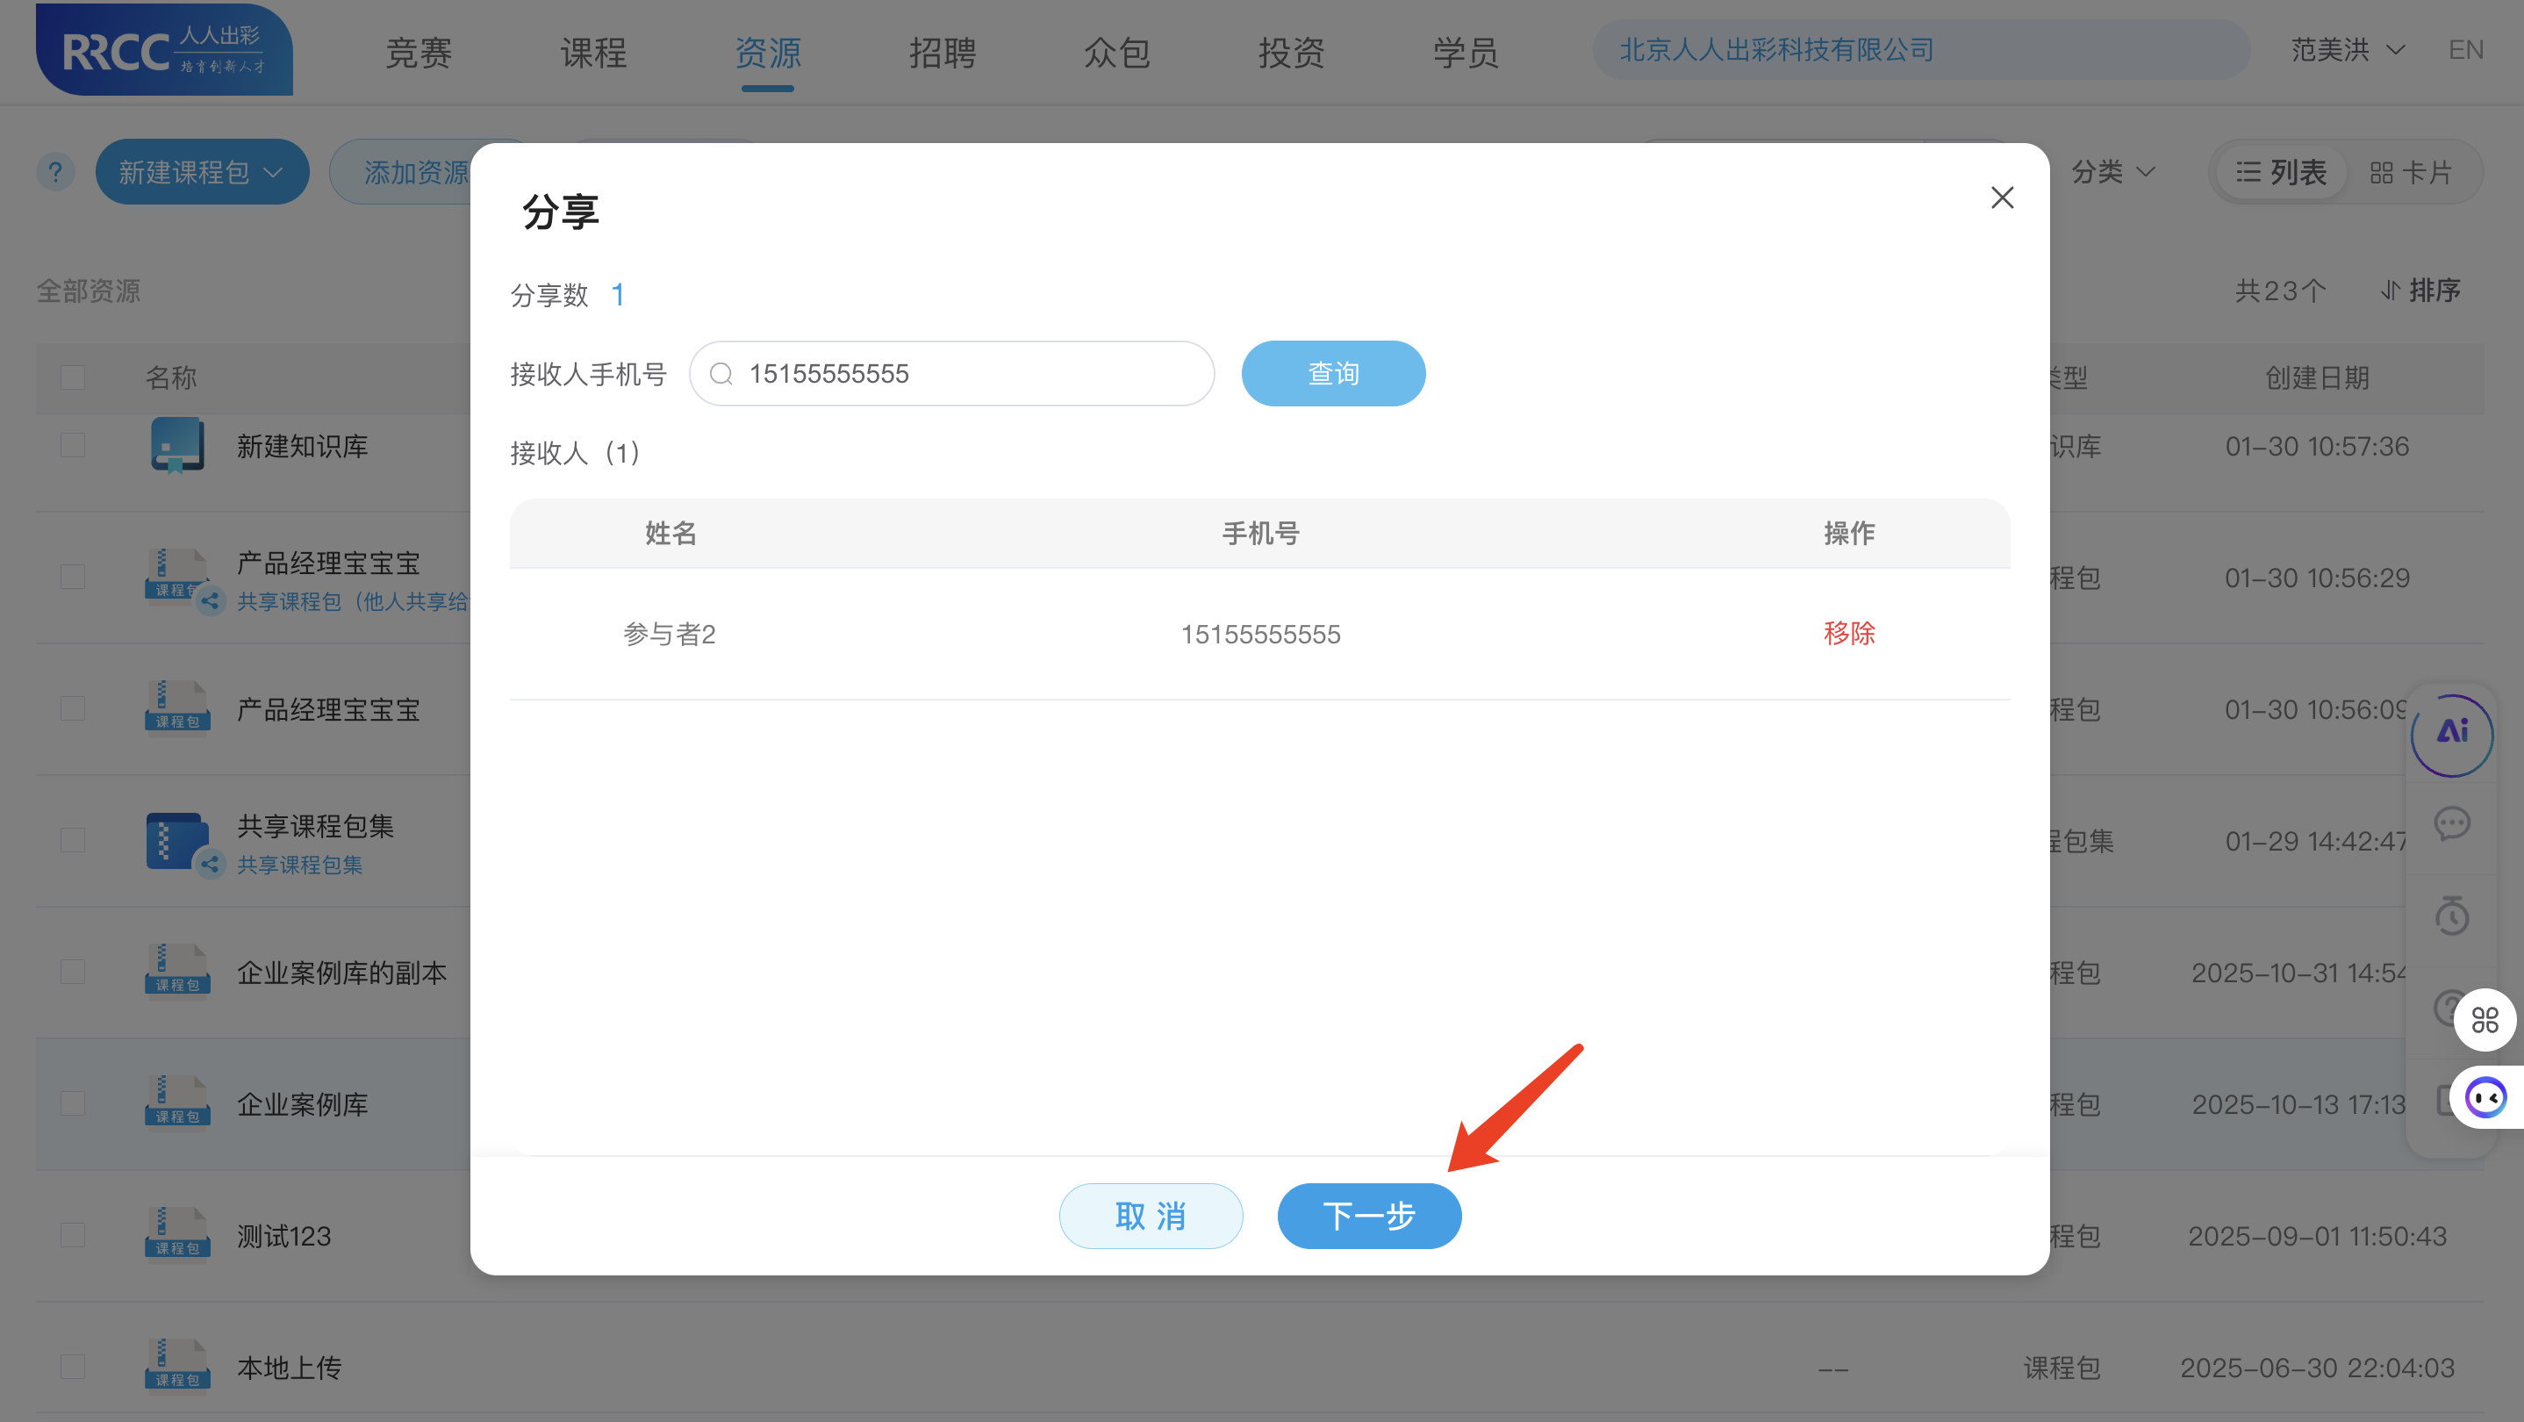Click the timer icon in floating sidebar

point(2454,916)
